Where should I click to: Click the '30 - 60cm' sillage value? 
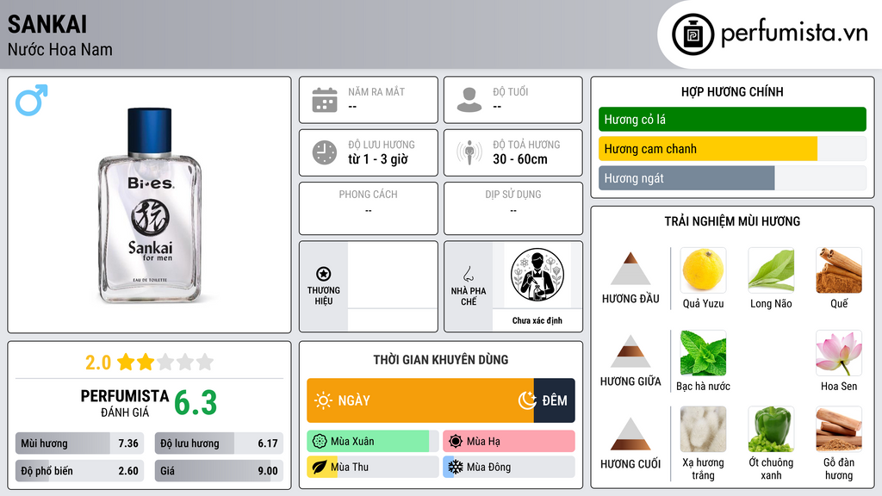(520, 159)
